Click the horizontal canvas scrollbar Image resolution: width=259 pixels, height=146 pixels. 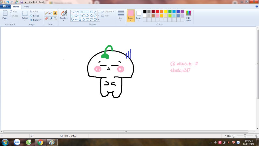click(126, 132)
